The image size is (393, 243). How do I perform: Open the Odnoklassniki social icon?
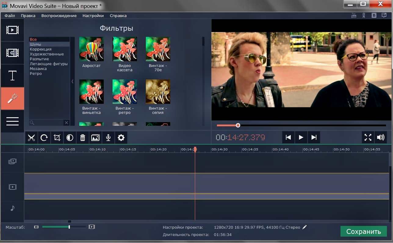[364, 16]
